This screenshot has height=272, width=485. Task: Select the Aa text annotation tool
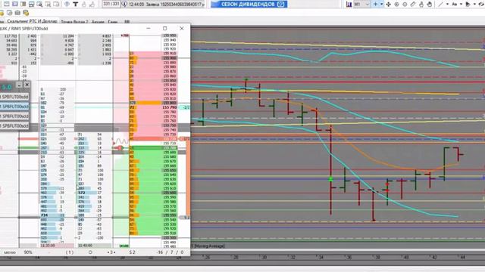pyautogui.click(x=455, y=4)
